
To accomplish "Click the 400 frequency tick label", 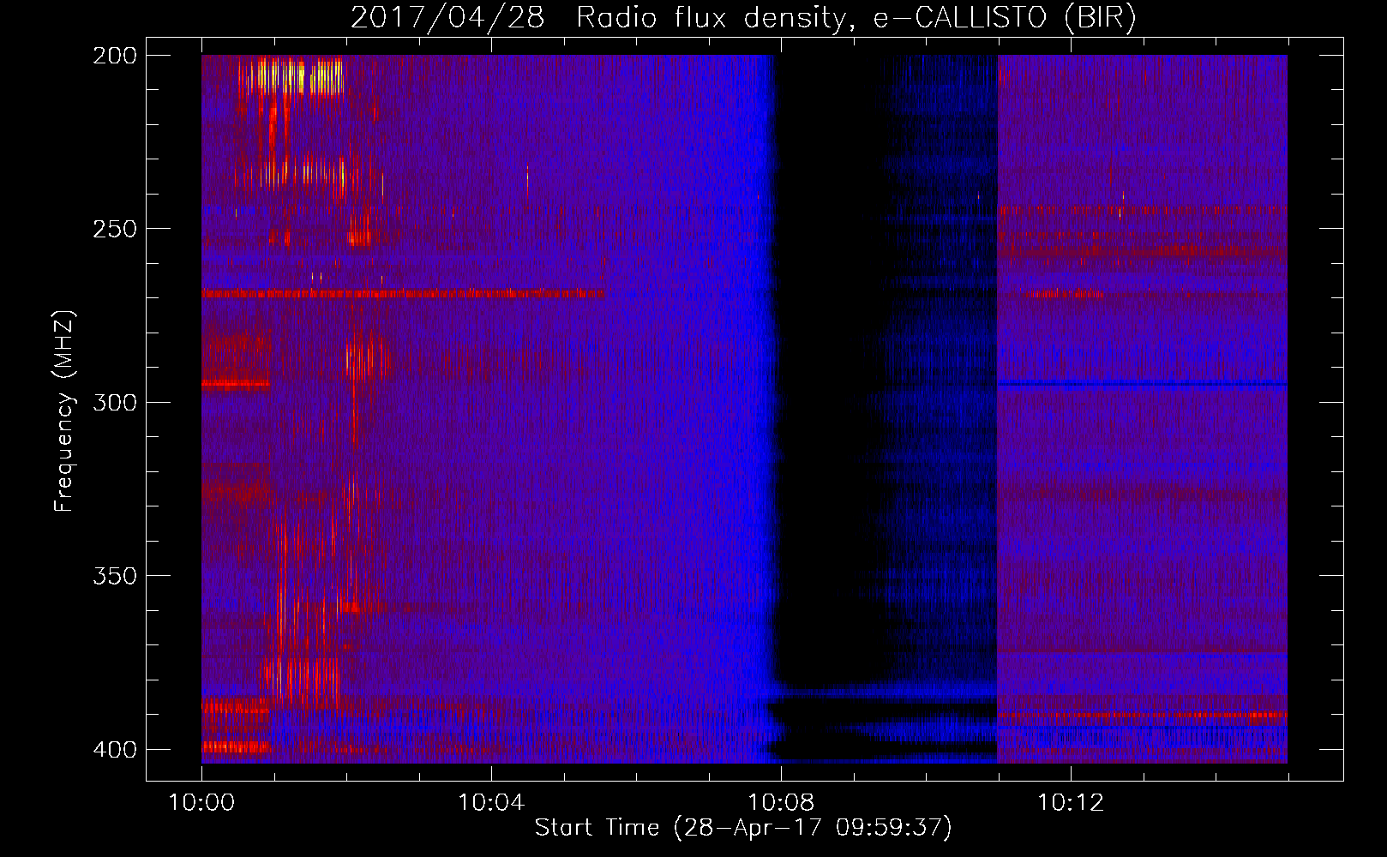I will (x=115, y=749).
